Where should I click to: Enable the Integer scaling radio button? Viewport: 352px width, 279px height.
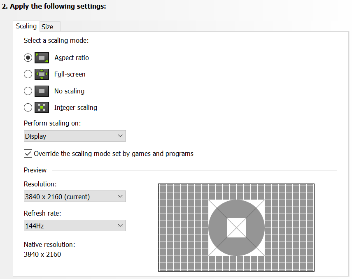28,107
